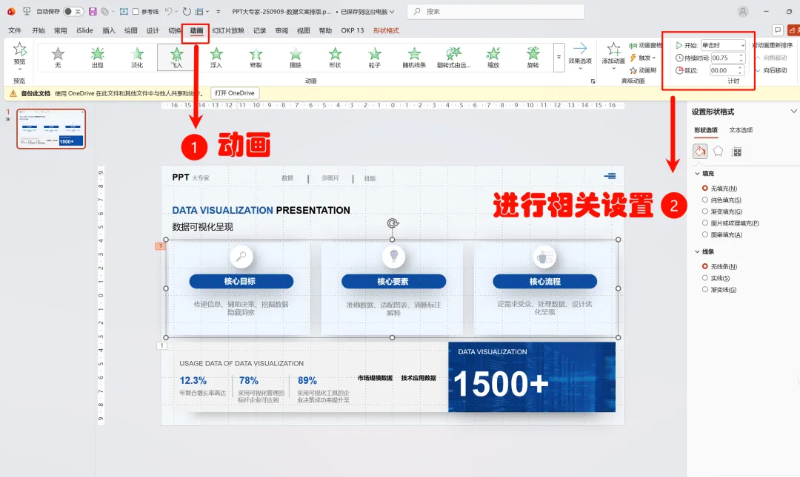Open the Size & Properties icon in format pane

click(736, 152)
